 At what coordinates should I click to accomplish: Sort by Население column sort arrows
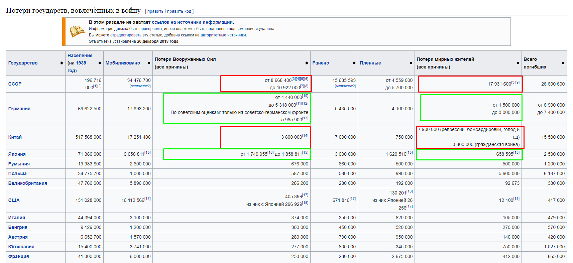tap(100, 63)
